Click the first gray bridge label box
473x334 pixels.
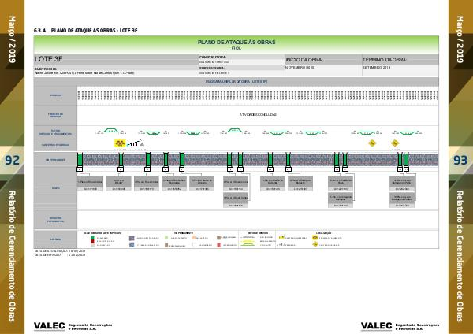coord(89,180)
